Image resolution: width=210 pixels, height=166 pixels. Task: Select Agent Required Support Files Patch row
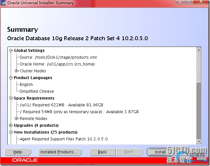tap(64, 139)
